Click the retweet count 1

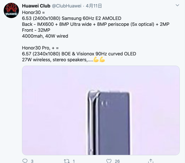coord(74,161)
